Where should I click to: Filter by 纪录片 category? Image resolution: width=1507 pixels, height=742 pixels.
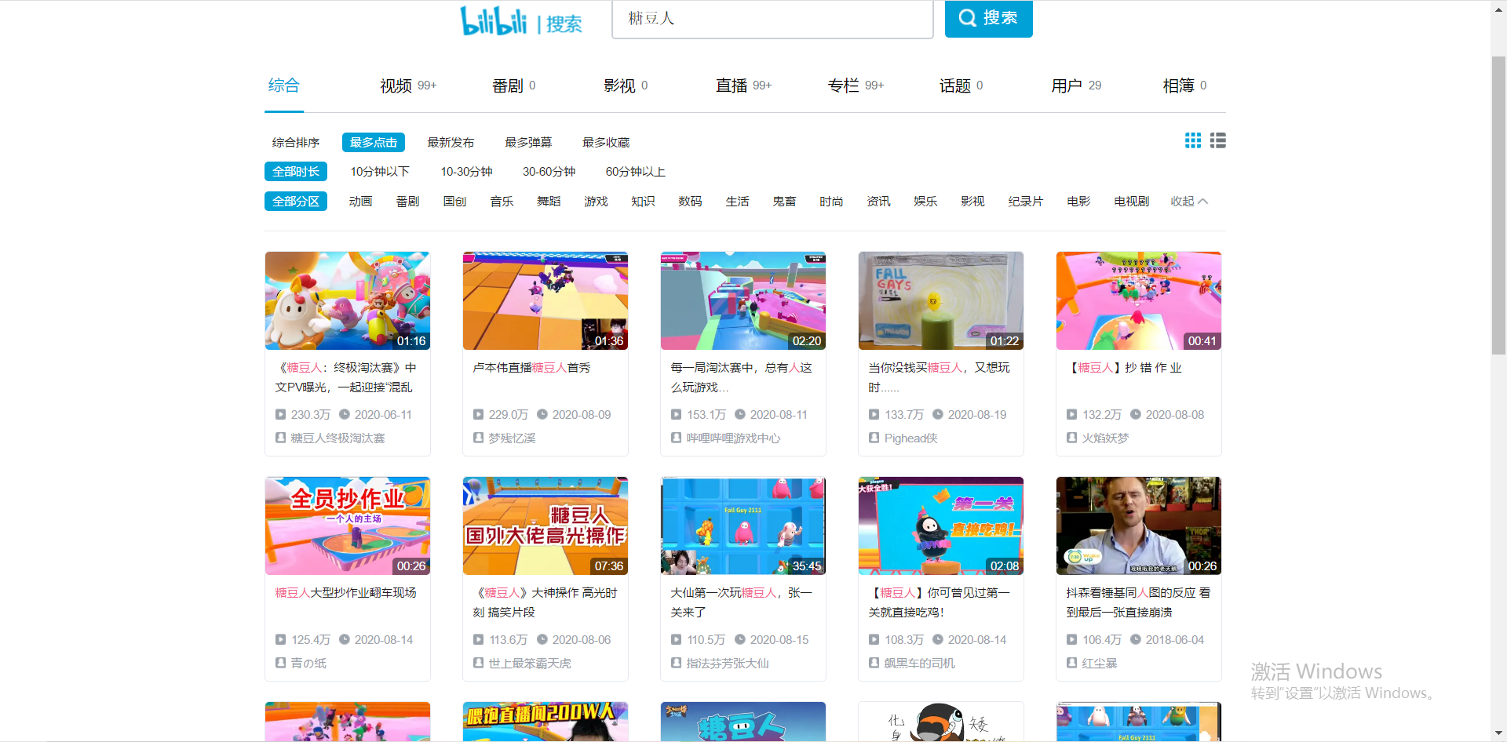1026,201
